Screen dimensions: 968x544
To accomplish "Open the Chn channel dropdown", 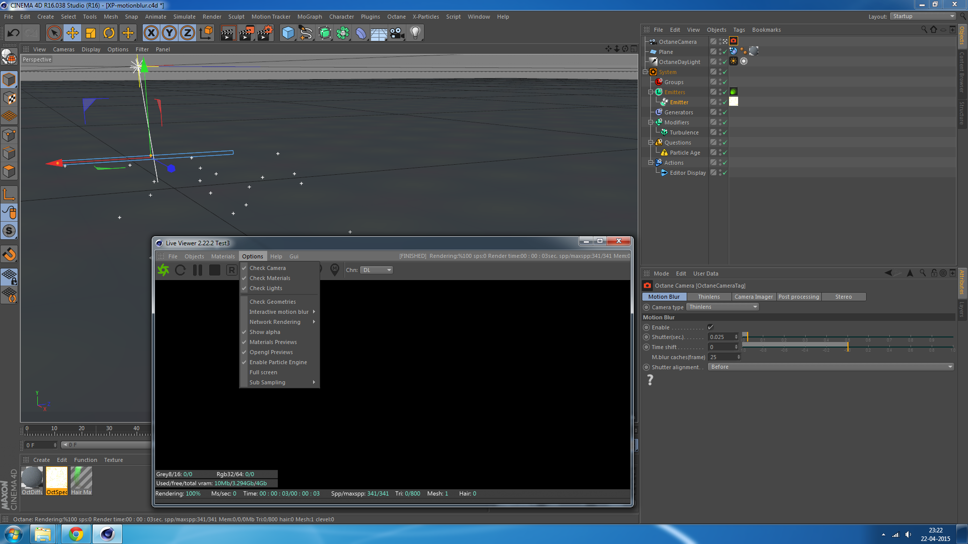I will coord(377,270).
